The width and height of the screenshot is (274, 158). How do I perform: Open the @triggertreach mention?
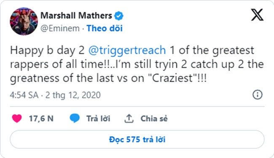coord(127,50)
